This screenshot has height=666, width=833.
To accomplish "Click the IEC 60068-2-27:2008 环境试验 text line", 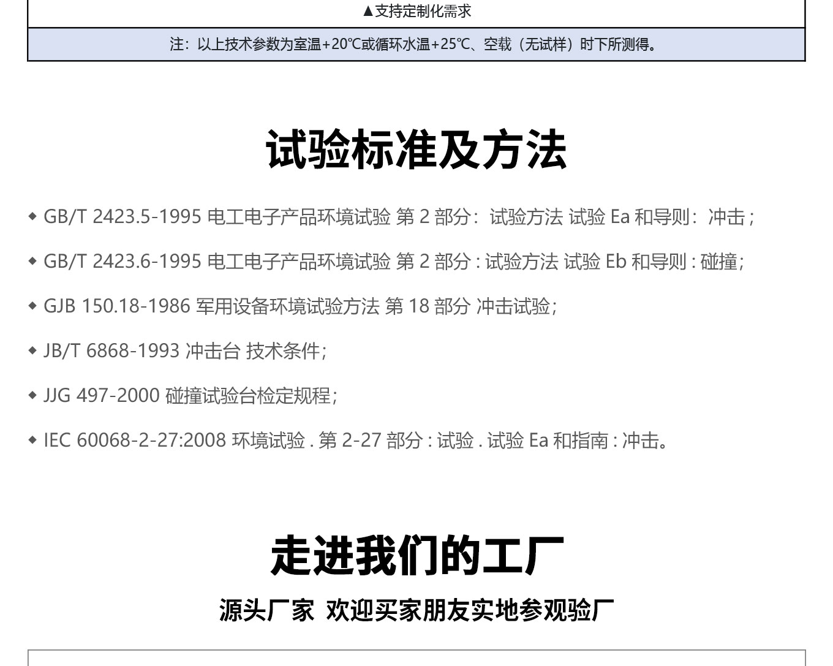I will [x=355, y=441].
